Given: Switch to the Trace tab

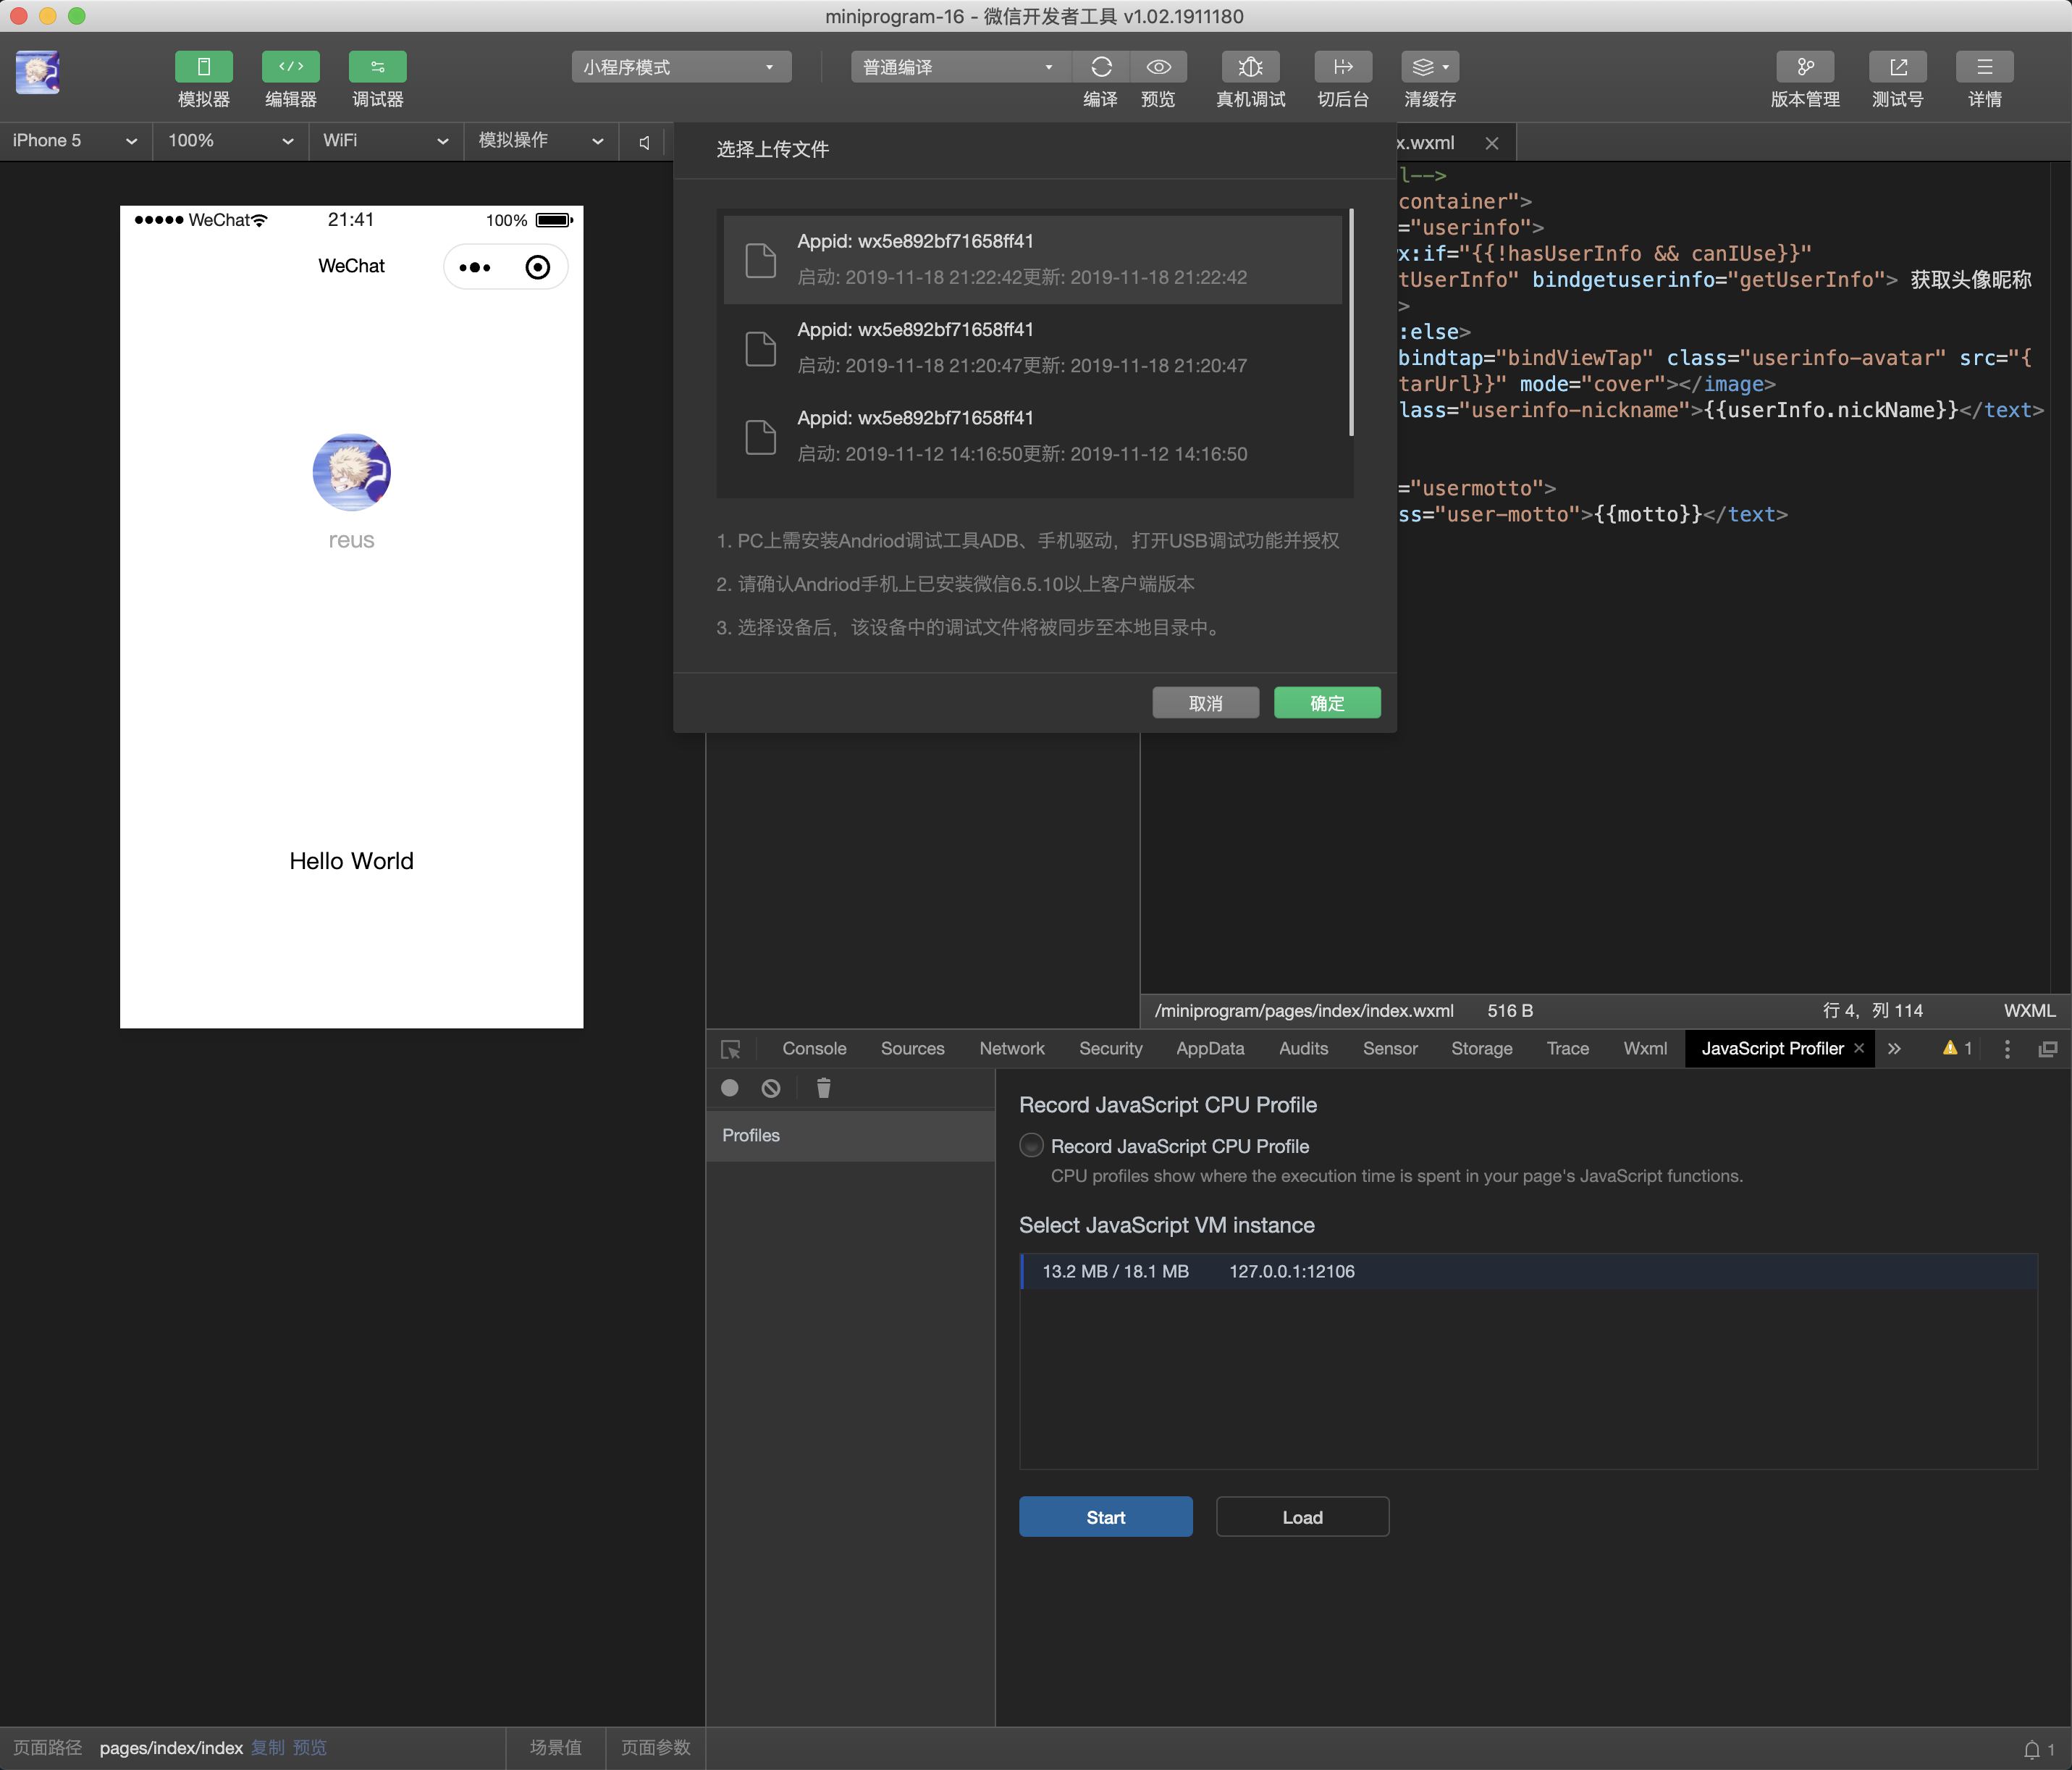Looking at the screenshot, I should (x=1567, y=1049).
